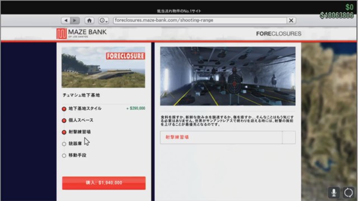Click the 購入: $1,940,000 purchase button
This screenshot has height=201, width=358.
coord(104,183)
